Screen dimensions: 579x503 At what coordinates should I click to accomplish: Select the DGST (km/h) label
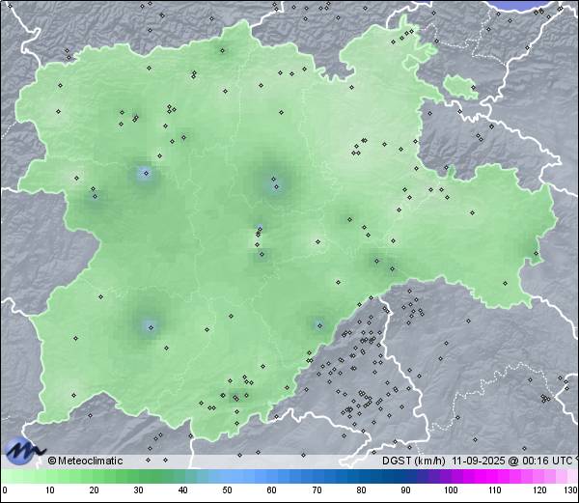(414, 461)
